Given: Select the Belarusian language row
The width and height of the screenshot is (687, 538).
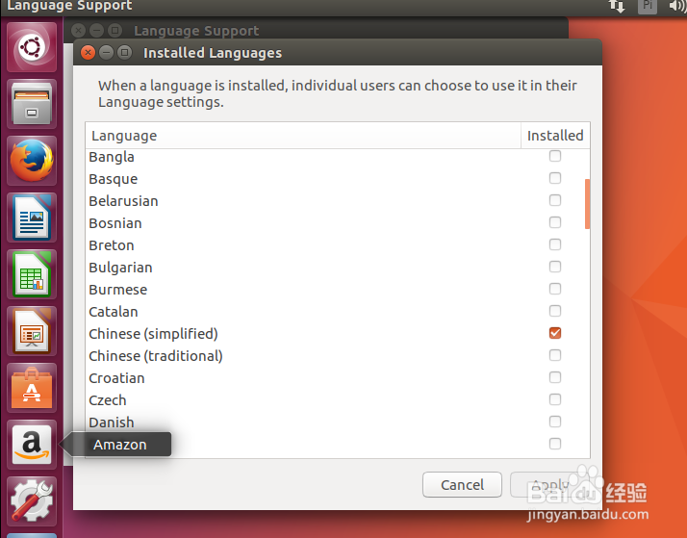Looking at the screenshot, I should pos(338,200).
